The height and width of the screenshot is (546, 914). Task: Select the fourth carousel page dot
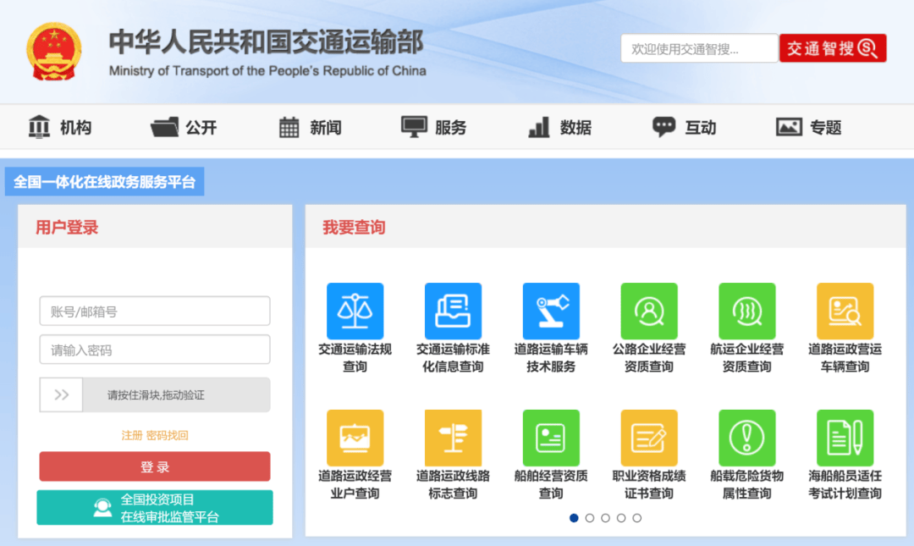621,518
